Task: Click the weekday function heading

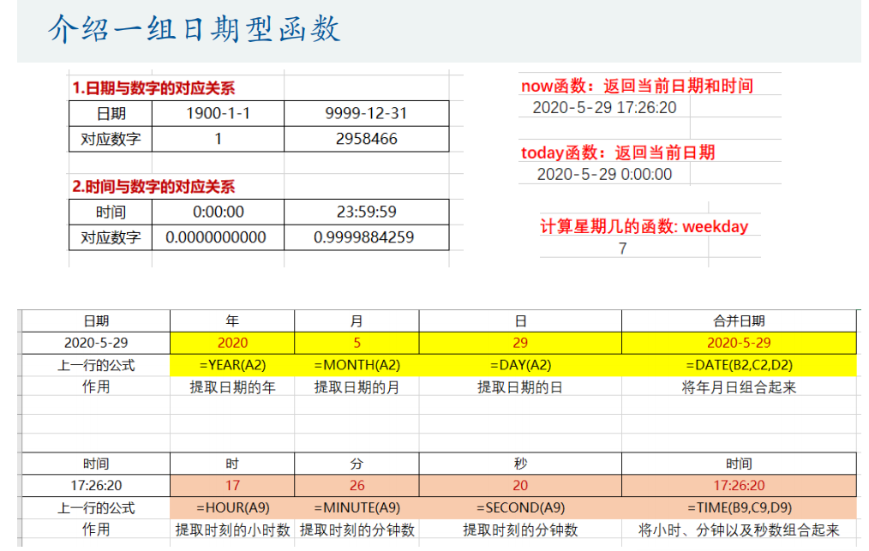Action: pyautogui.click(x=644, y=227)
